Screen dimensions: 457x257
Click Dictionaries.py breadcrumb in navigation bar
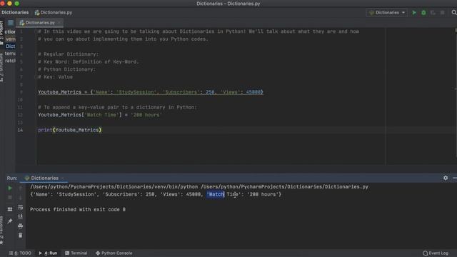[54, 13]
